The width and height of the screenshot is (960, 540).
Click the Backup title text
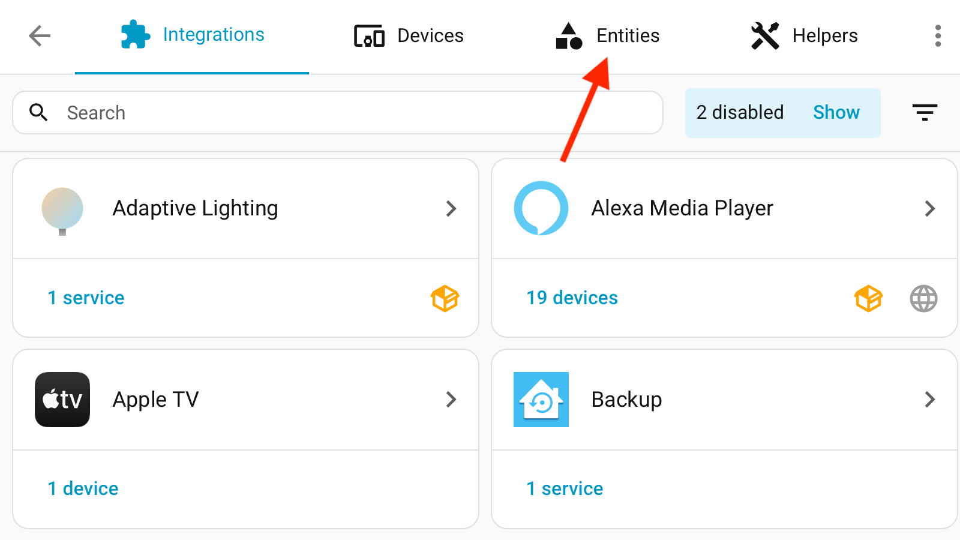click(x=626, y=400)
